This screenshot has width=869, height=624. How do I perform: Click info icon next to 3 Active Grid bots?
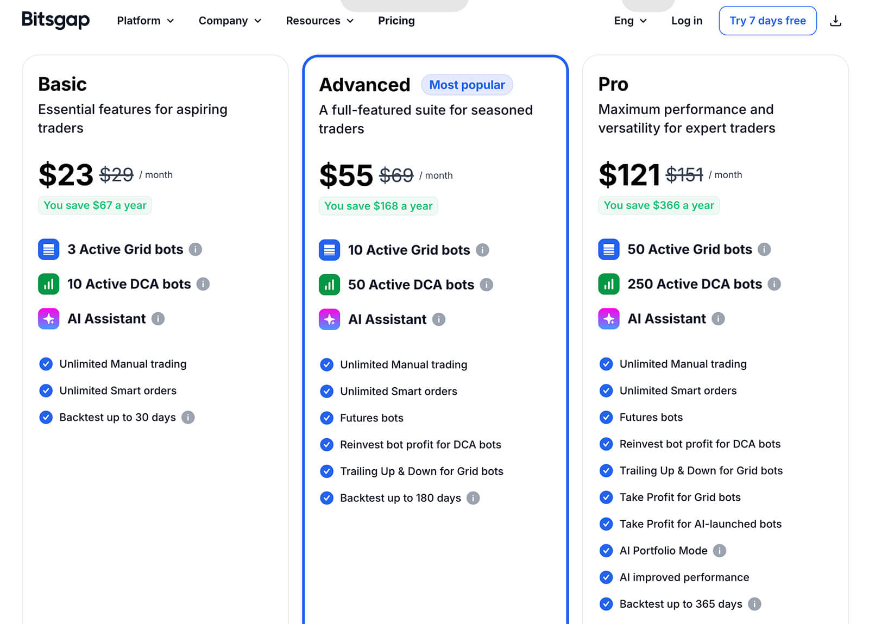[195, 249]
